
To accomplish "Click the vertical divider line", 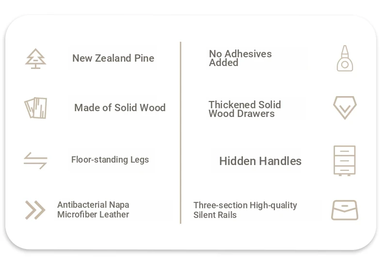I will 180,133.
